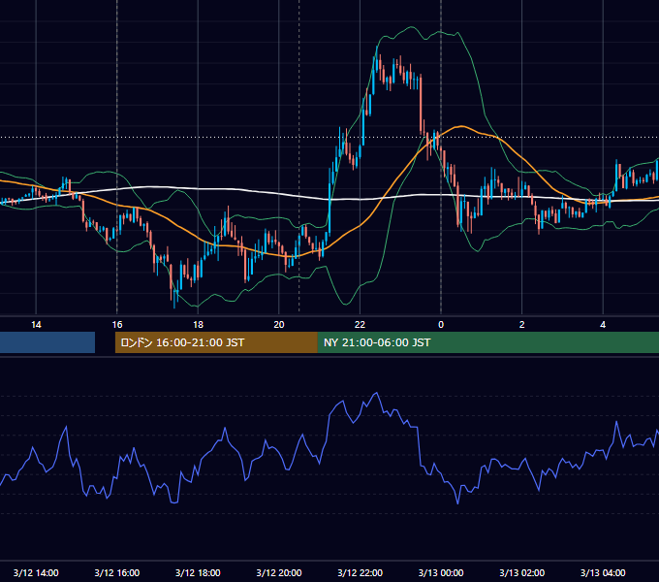659x582 pixels.
Task: Click the 3/12 20:00 date label
Action: coord(279,572)
